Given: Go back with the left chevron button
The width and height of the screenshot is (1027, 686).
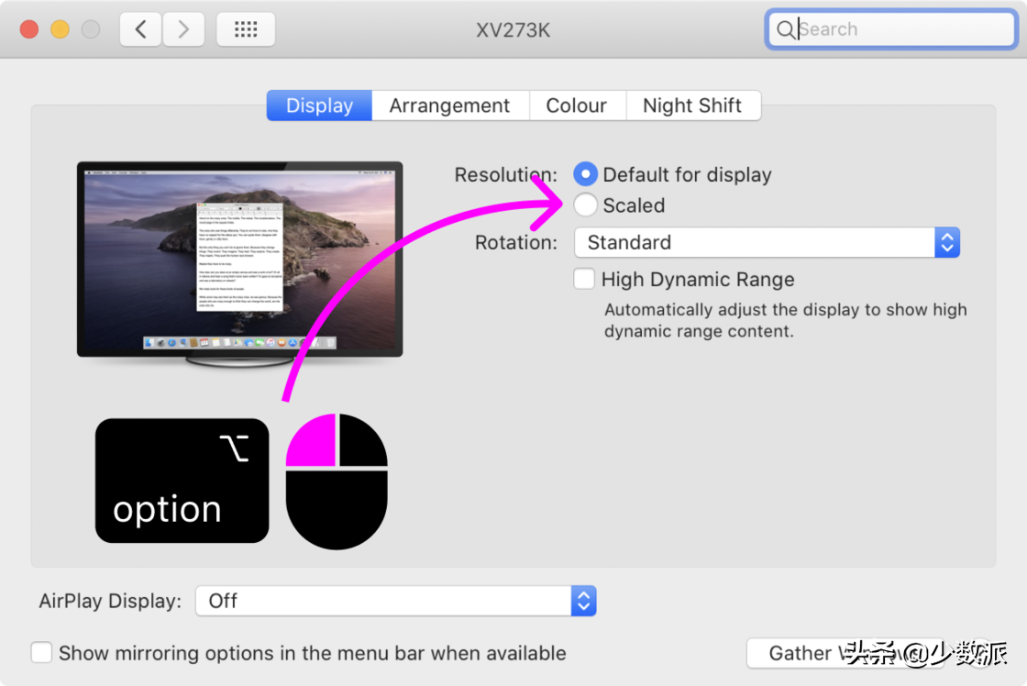Looking at the screenshot, I should click(x=141, y=29).
